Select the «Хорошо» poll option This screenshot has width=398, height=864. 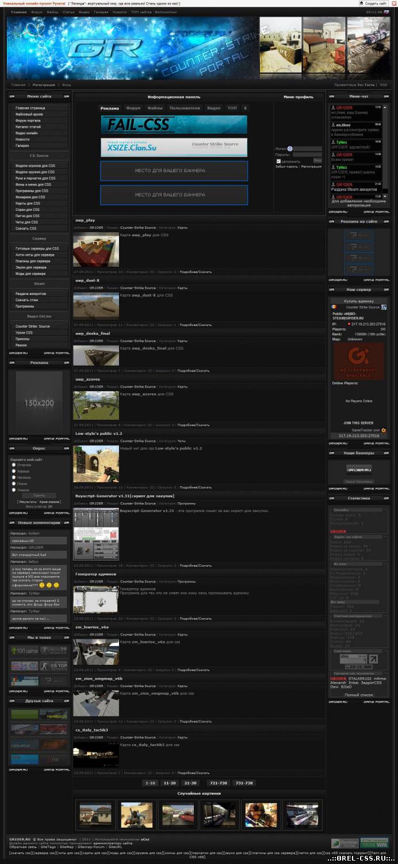pos(14,471)
